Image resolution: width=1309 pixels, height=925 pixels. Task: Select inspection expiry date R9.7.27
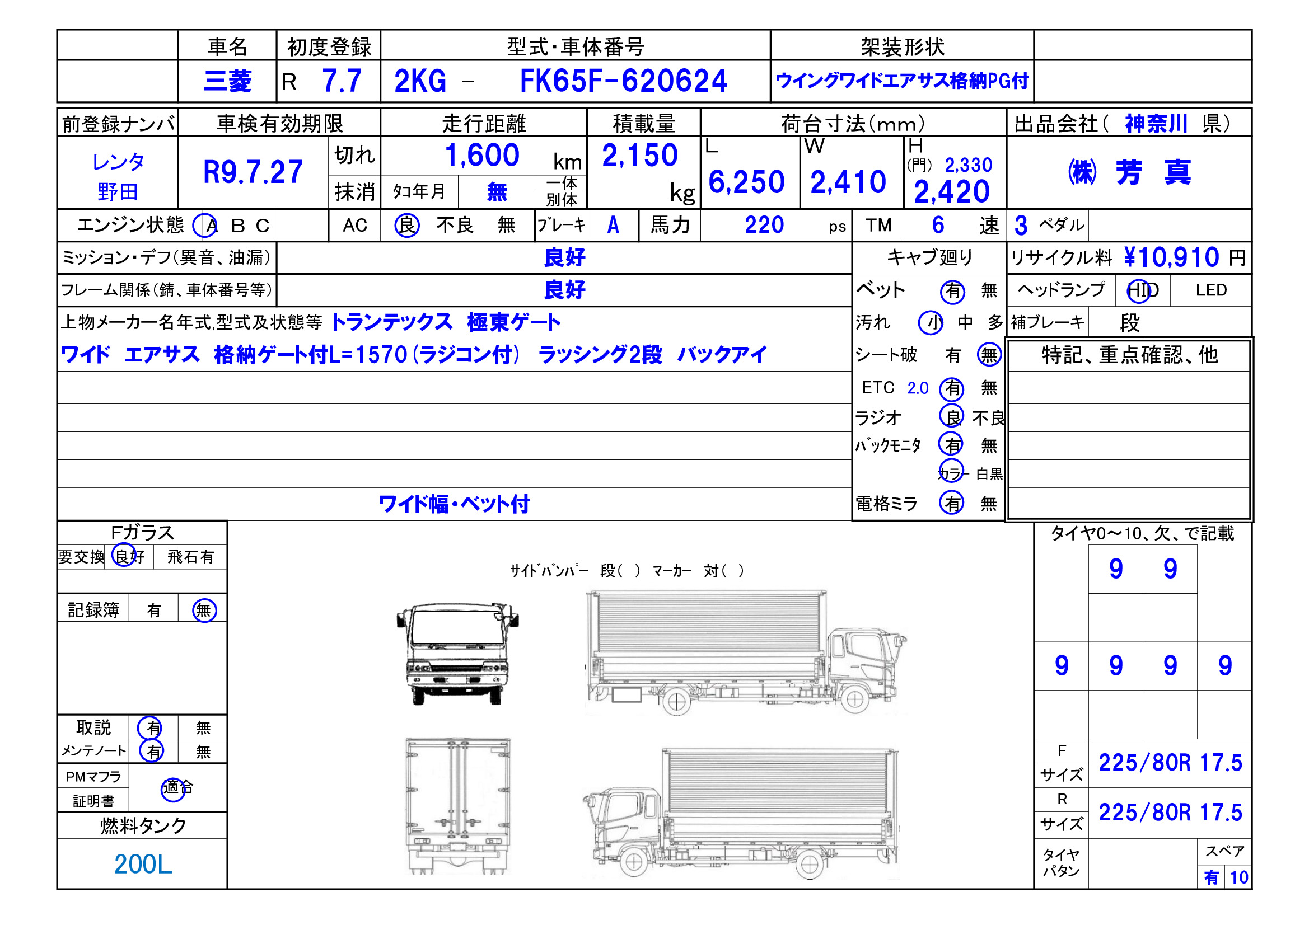253,172
